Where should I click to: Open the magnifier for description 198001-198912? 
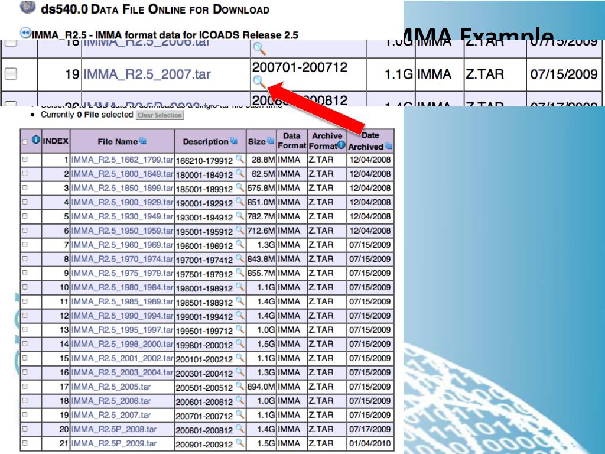click(240, 287)
